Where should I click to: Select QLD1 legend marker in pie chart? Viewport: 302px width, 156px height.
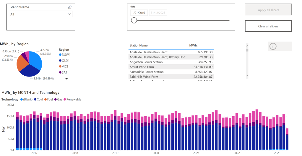[61, 60]
